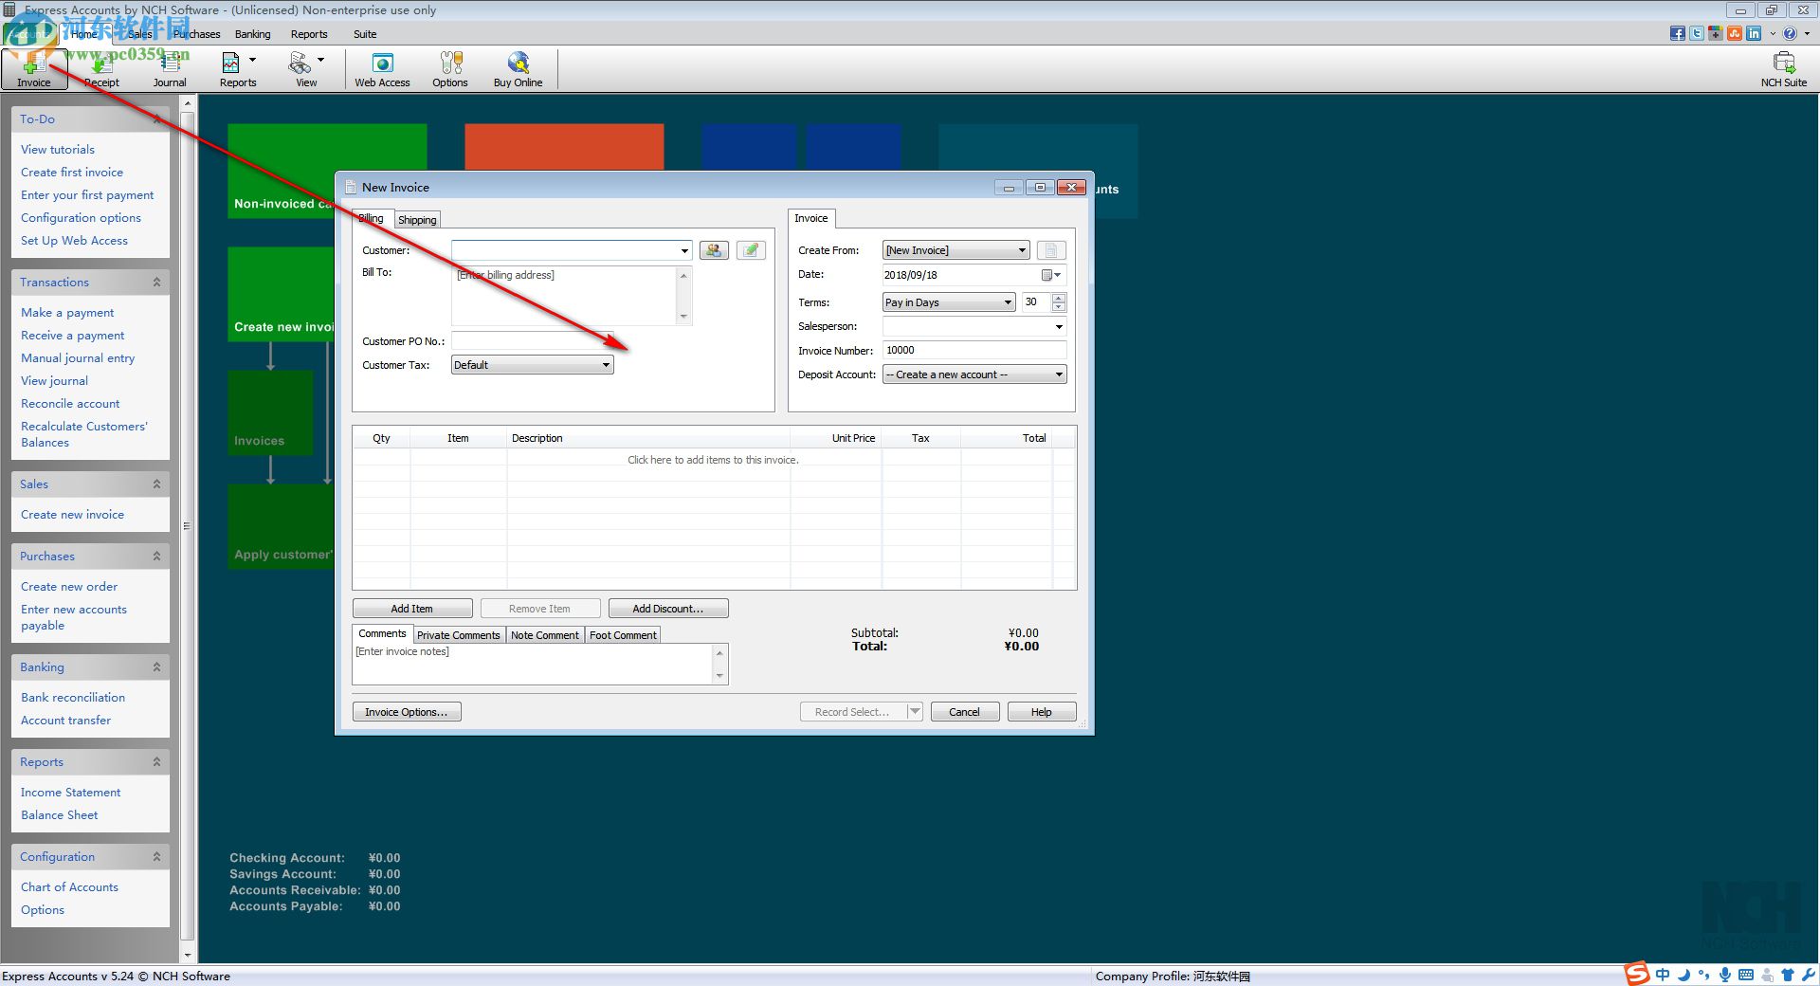This screenshot has height=986, width=1820.
Task: Increase payment days using the stepper arrow
Action: click(x=1058, y=298)
